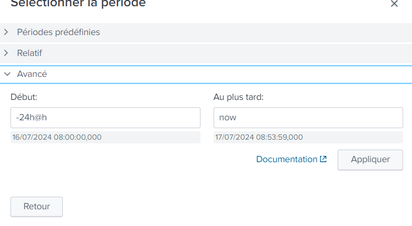Open the Périodes prédéfinies section label
Screen dimensions: 412x226
(58, 32)
